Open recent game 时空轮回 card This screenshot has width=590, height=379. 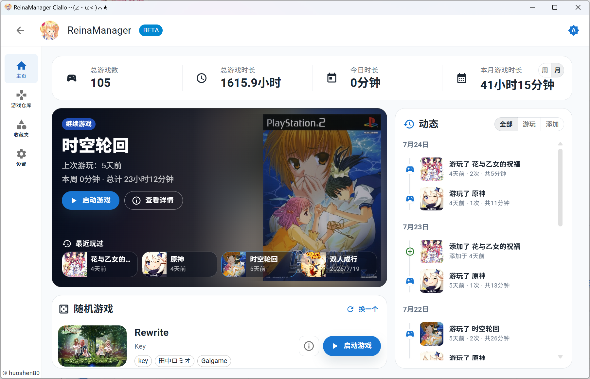[259, 264]
